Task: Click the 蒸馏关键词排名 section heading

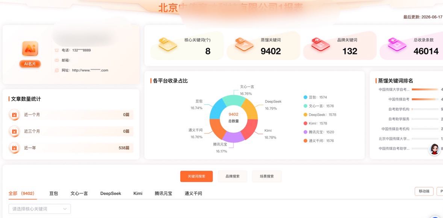Action: coord(396,81)
